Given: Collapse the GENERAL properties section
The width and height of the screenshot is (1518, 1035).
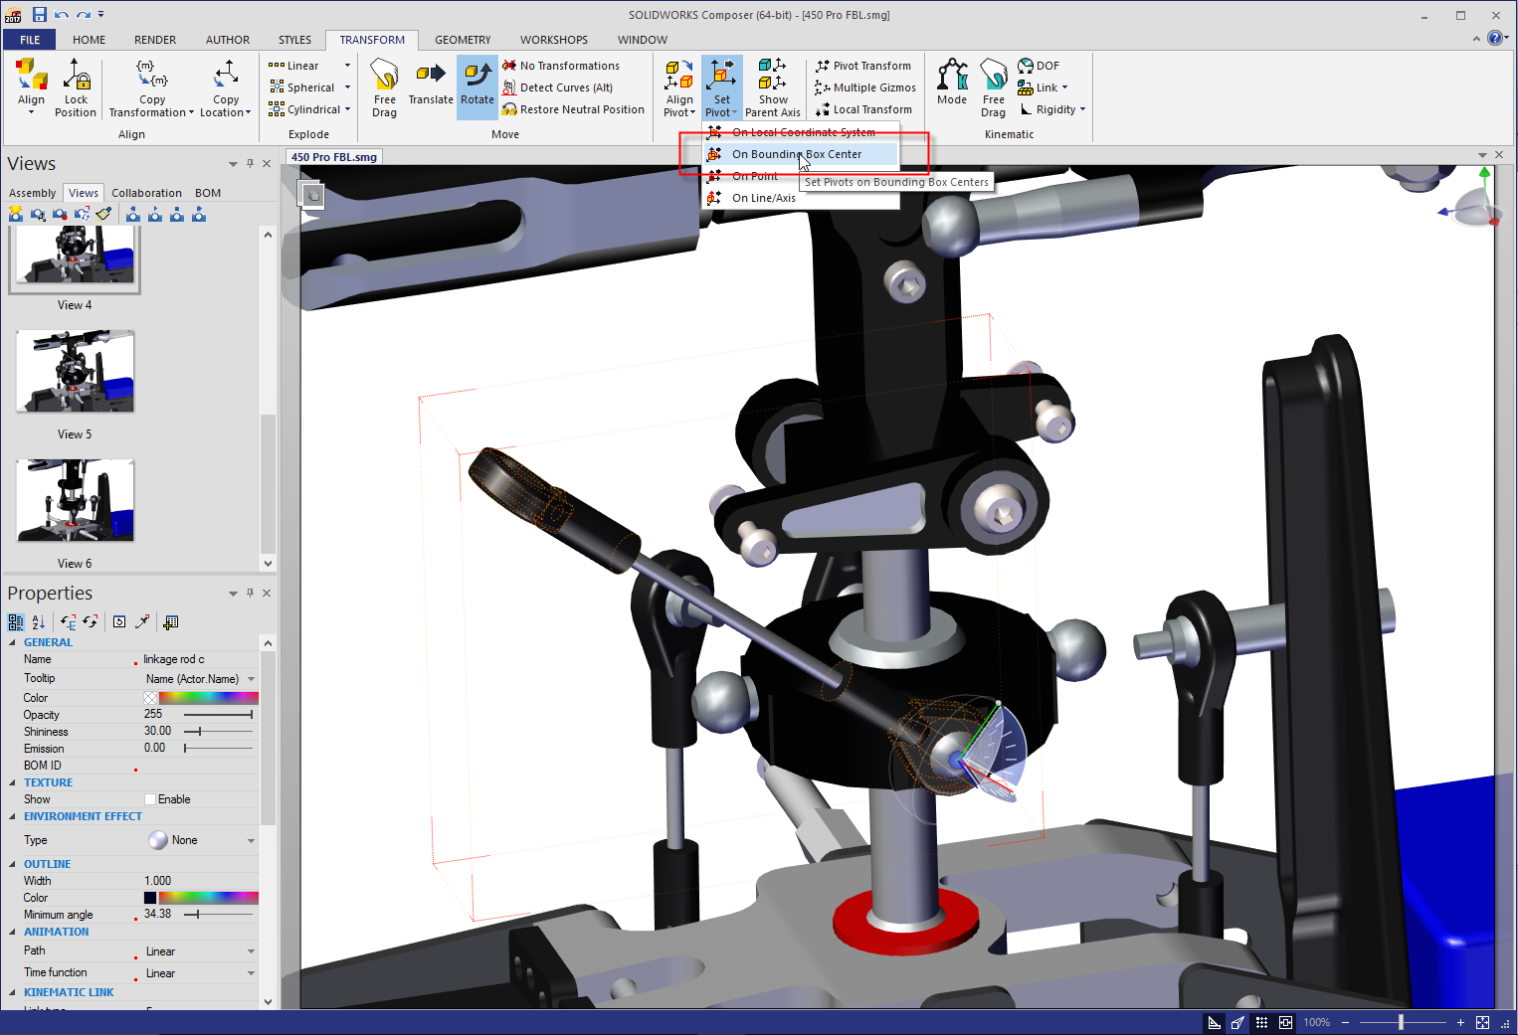Looking at the screenshot, I should (13, 642).
